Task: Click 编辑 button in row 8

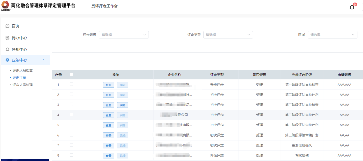Action: click(123, 156)
